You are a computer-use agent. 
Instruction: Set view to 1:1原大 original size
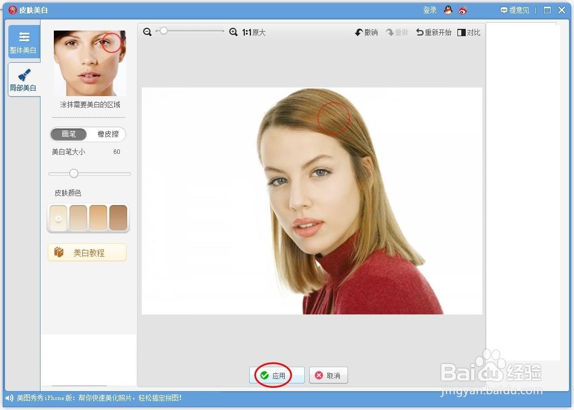tap(254, 33)
